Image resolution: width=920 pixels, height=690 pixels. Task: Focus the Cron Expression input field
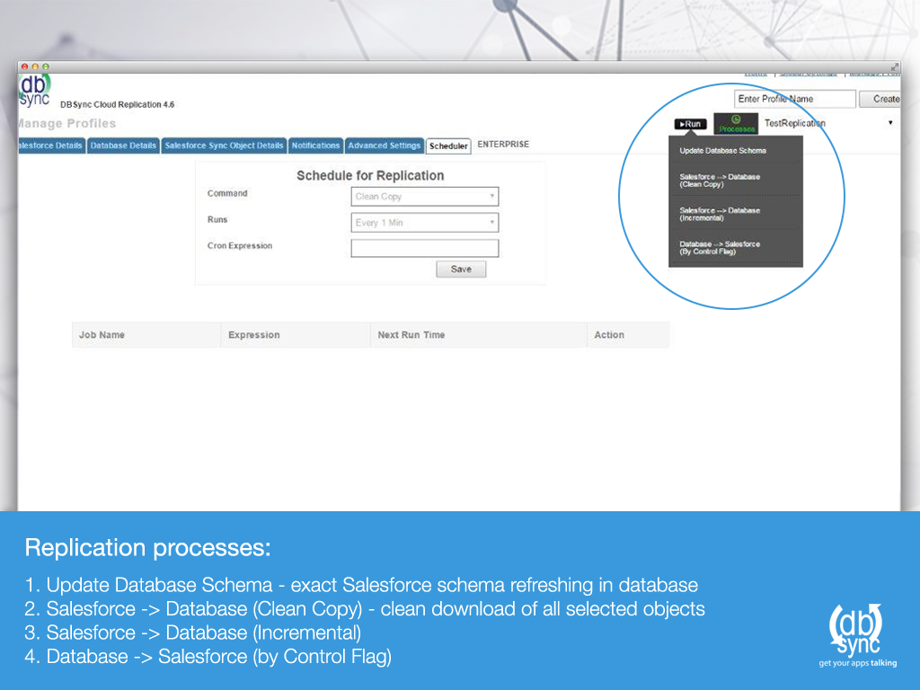pos(425,248)
